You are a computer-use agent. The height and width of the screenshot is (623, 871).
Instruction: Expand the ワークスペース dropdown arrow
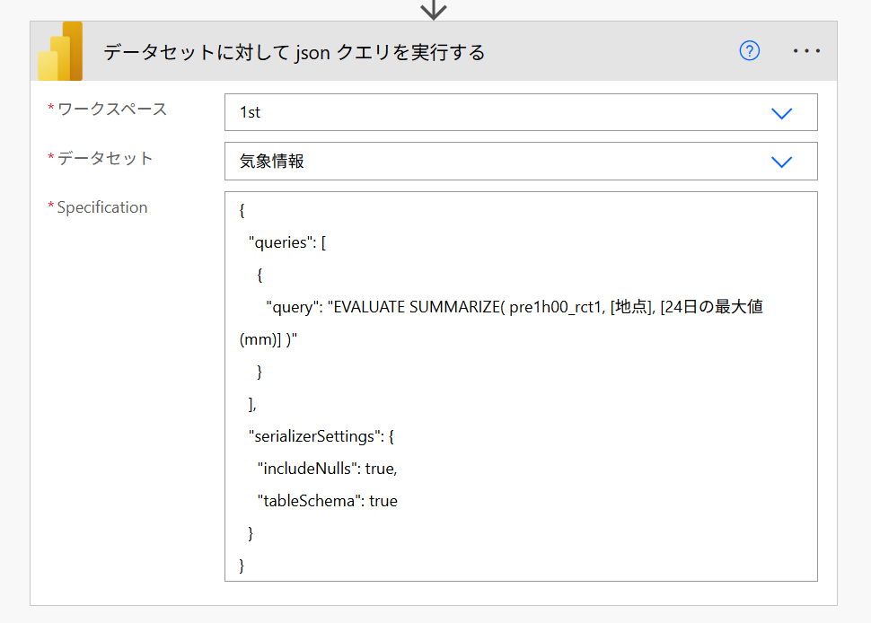(781, 113)
